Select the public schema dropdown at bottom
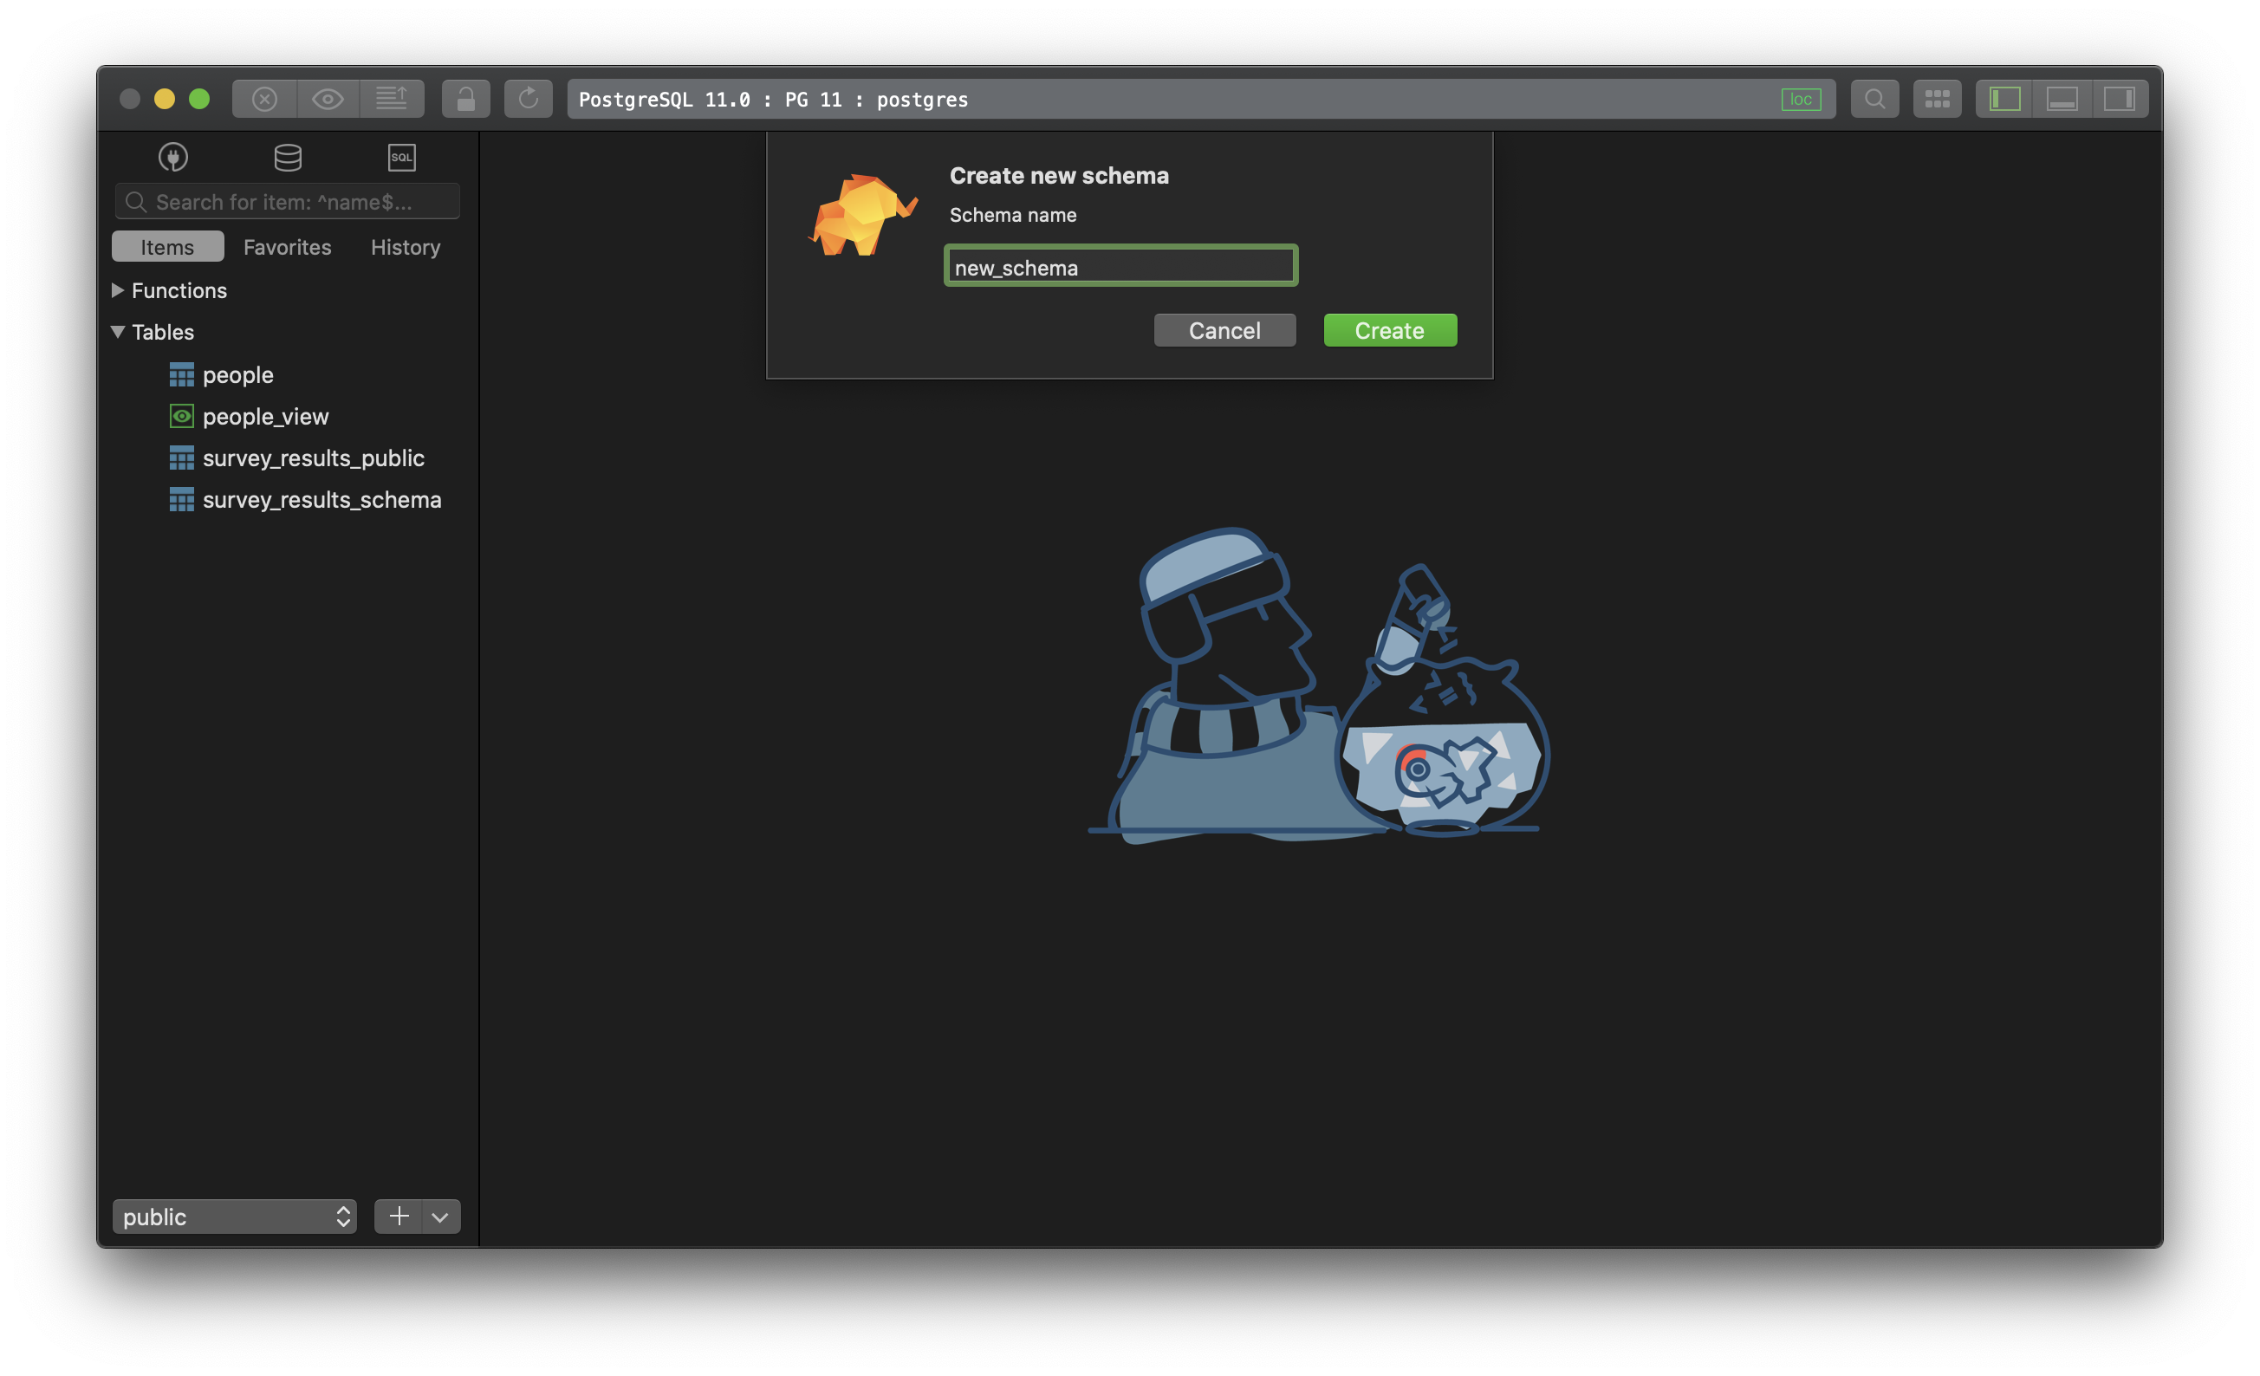2260x1376 pixels. click(x=232, y=1215)
